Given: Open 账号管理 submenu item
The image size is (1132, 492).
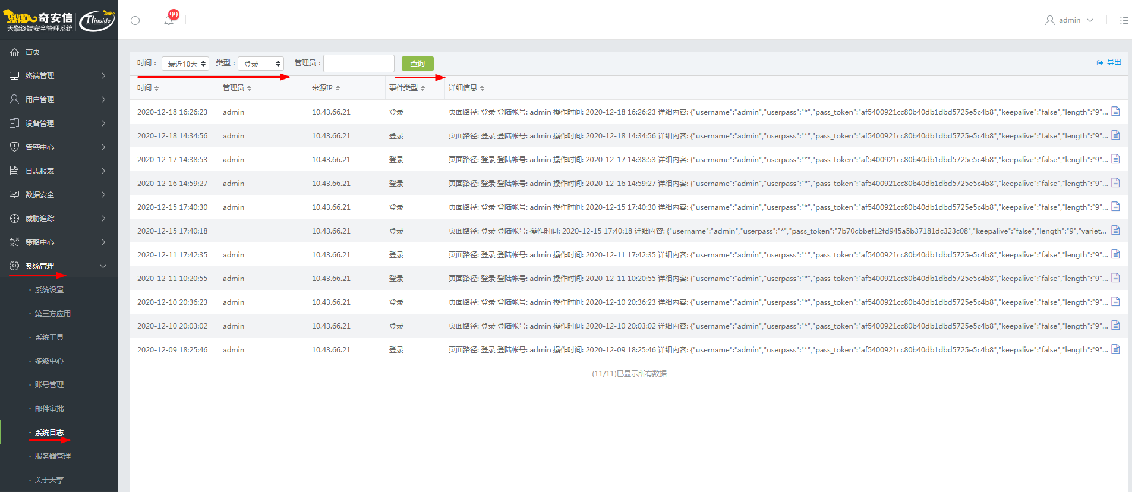Looking at the screenshot, I should (49, 385).
